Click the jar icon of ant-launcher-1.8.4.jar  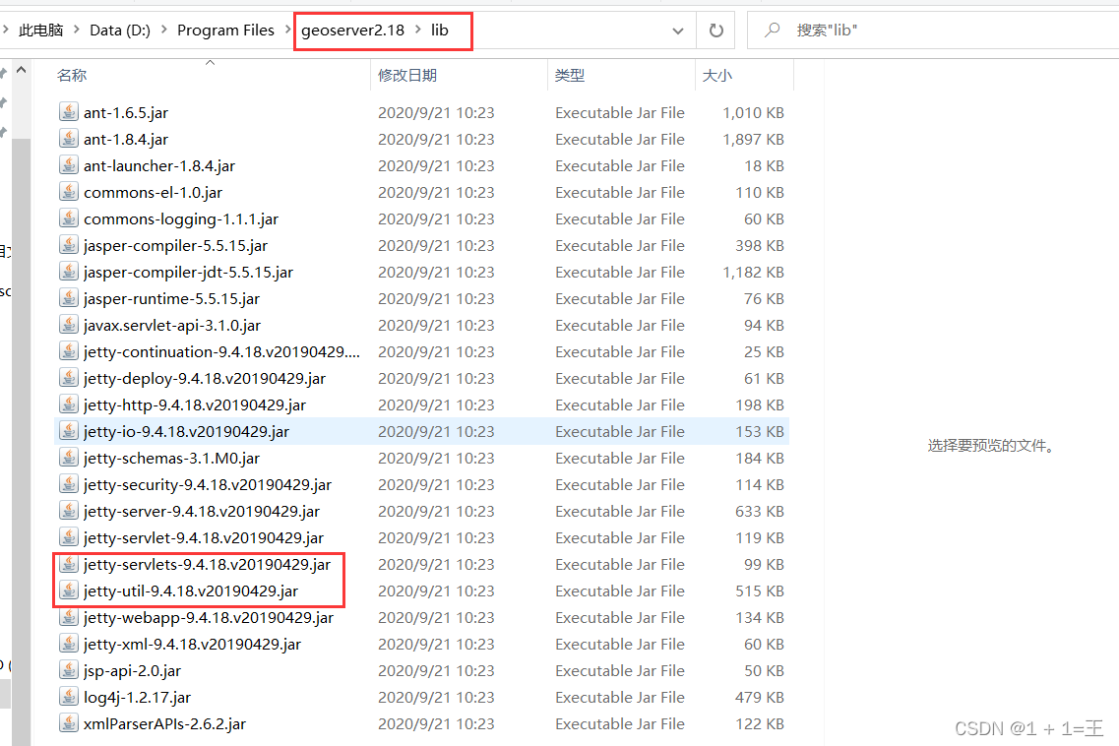[69, 165]
